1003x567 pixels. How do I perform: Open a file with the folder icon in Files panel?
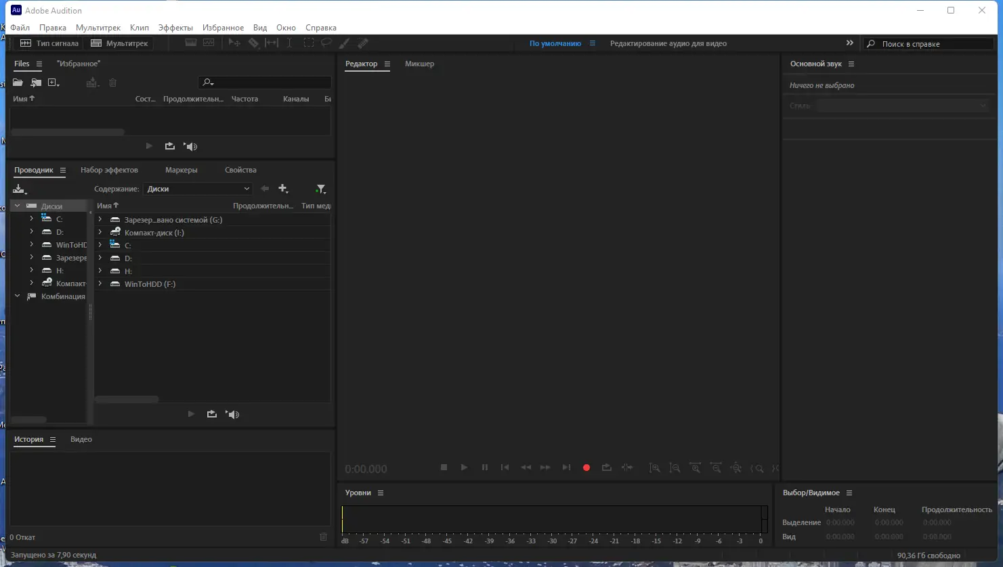[x=18, y=82]
